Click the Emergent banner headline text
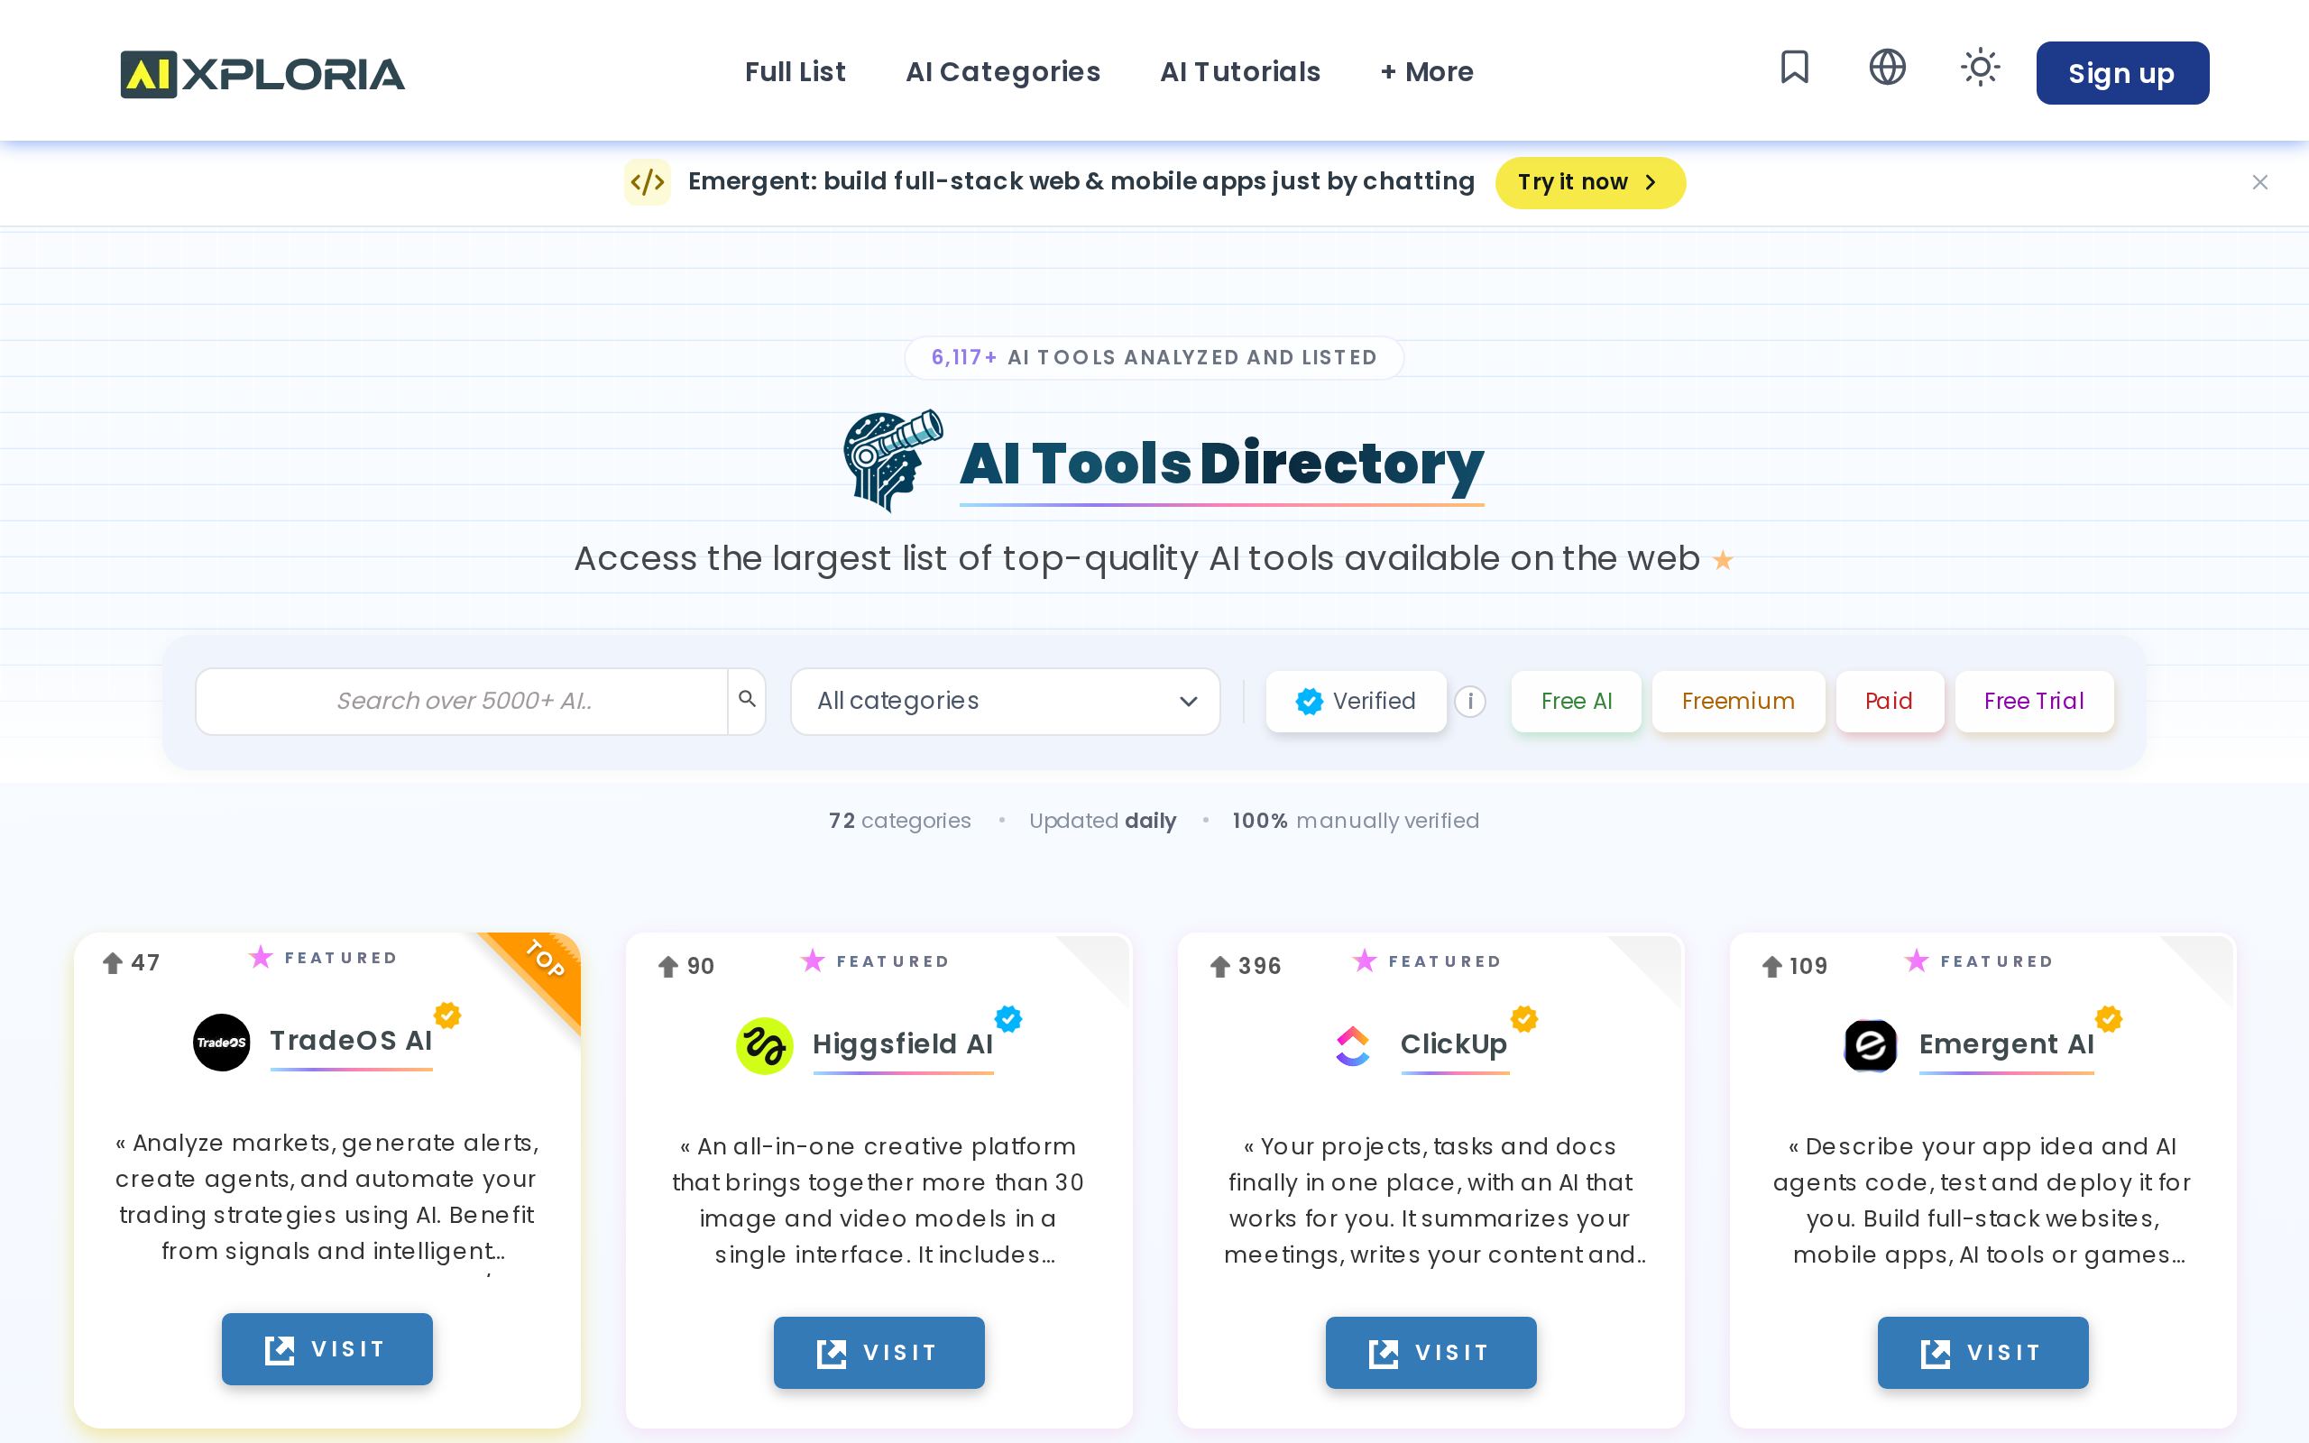The width and height of the screenshot is (2309, 1443). coord(1081,181)
